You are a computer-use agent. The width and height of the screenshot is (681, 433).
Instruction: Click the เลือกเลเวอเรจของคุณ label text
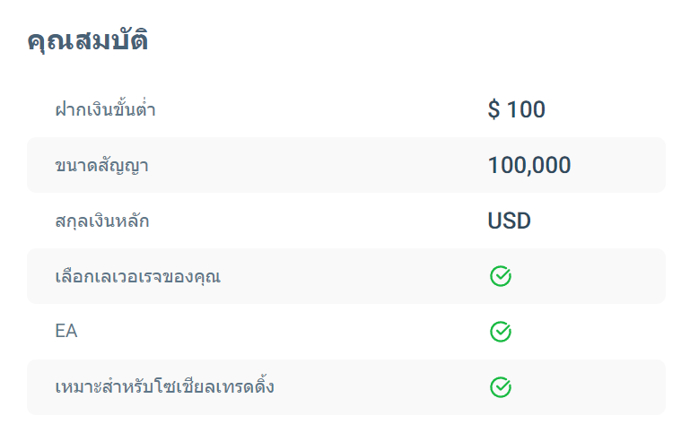(137, 276)
